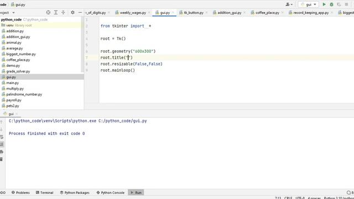Click the line number gutter at line 7

pos(87,57)
